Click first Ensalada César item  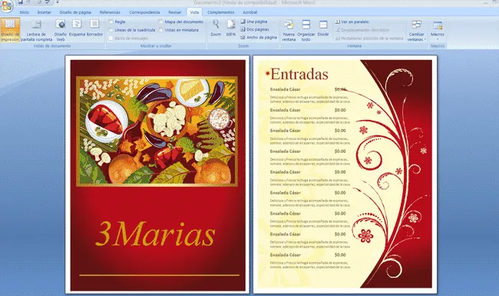[285, 89]
